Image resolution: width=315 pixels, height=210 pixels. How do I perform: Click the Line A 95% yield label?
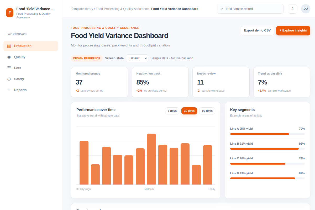[241, 129]
